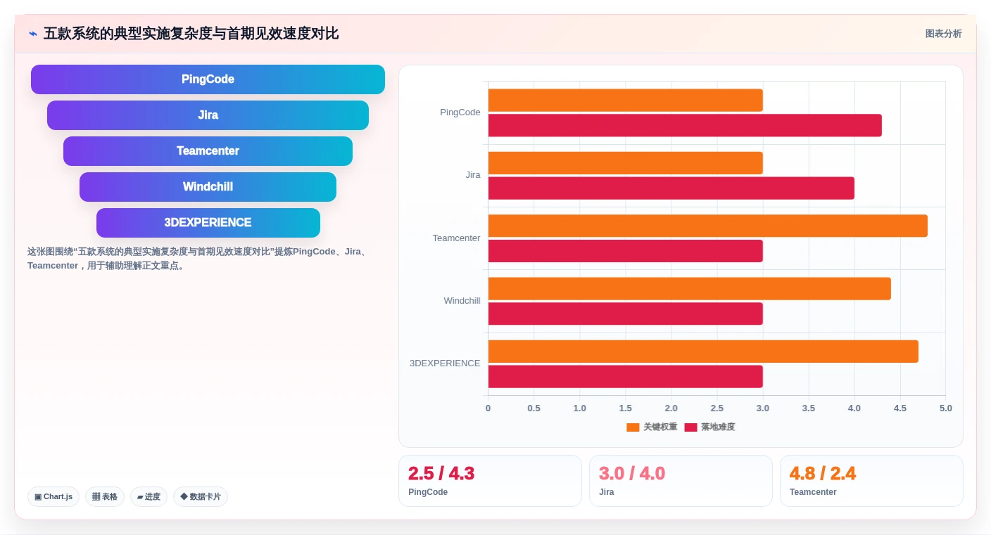Click the 5.0 x-axis tick label
991x535 pixels.
tap(945, 408)
